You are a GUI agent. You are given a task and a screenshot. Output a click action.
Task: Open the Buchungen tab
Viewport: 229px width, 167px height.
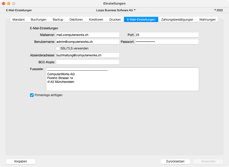click(39, 19)
